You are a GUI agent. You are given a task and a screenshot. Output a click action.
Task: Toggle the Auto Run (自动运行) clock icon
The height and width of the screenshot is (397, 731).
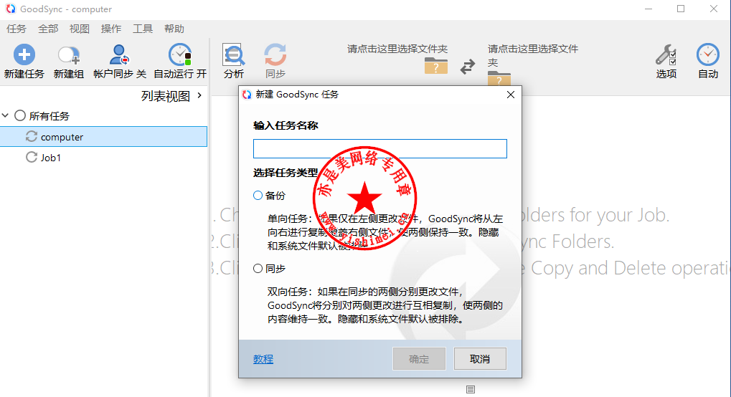pyautogui.click(x=180, y=55)
